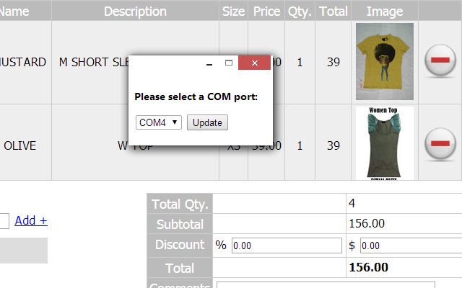Click the Update button

coord(207,122)
